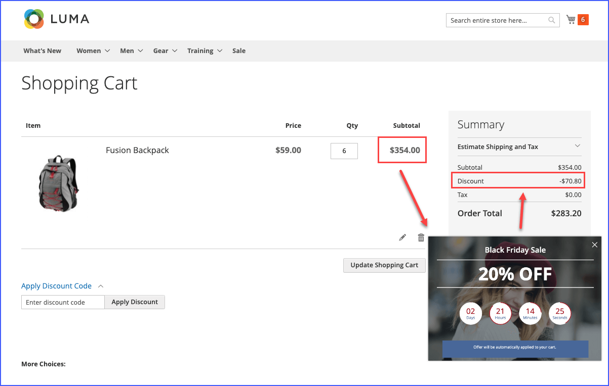The width and height of the screenshot is (609, 386).
Task: Click the search magnifier icon
Action: pos(552,20)
